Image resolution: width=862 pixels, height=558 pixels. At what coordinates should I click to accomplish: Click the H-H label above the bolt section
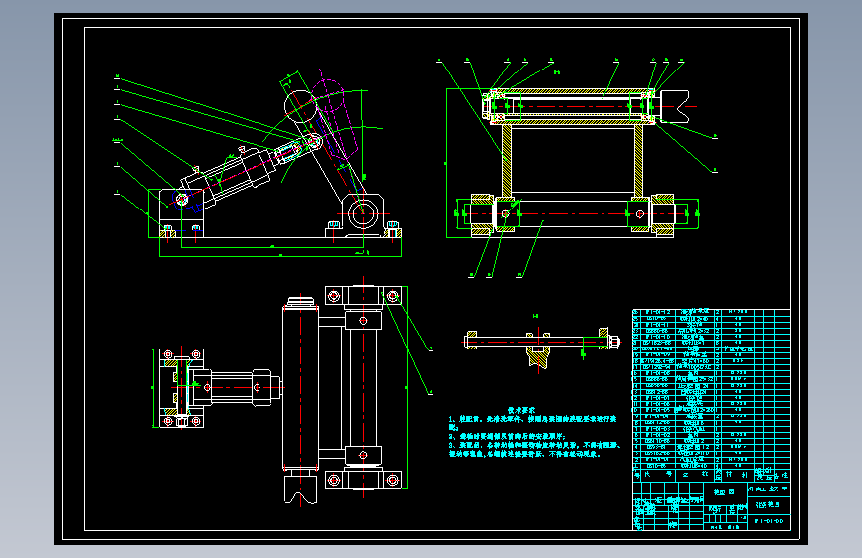coord(536,316)
